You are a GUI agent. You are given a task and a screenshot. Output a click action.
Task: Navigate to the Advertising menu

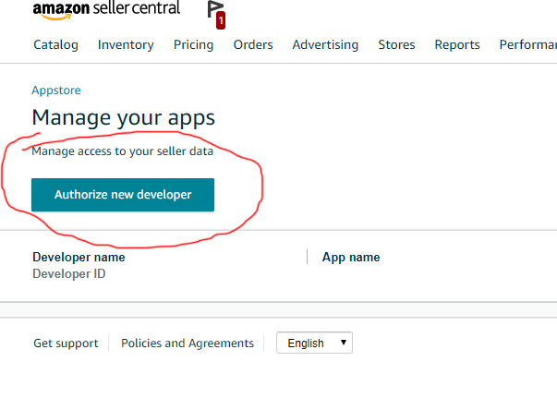(325, 44)
